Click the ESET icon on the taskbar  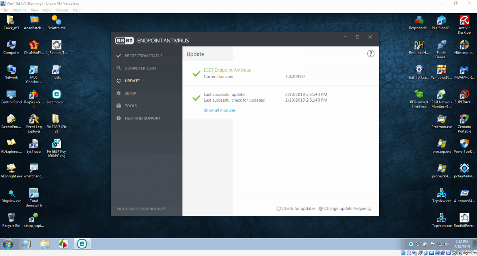pyautogui.click(x=82, y=244)
